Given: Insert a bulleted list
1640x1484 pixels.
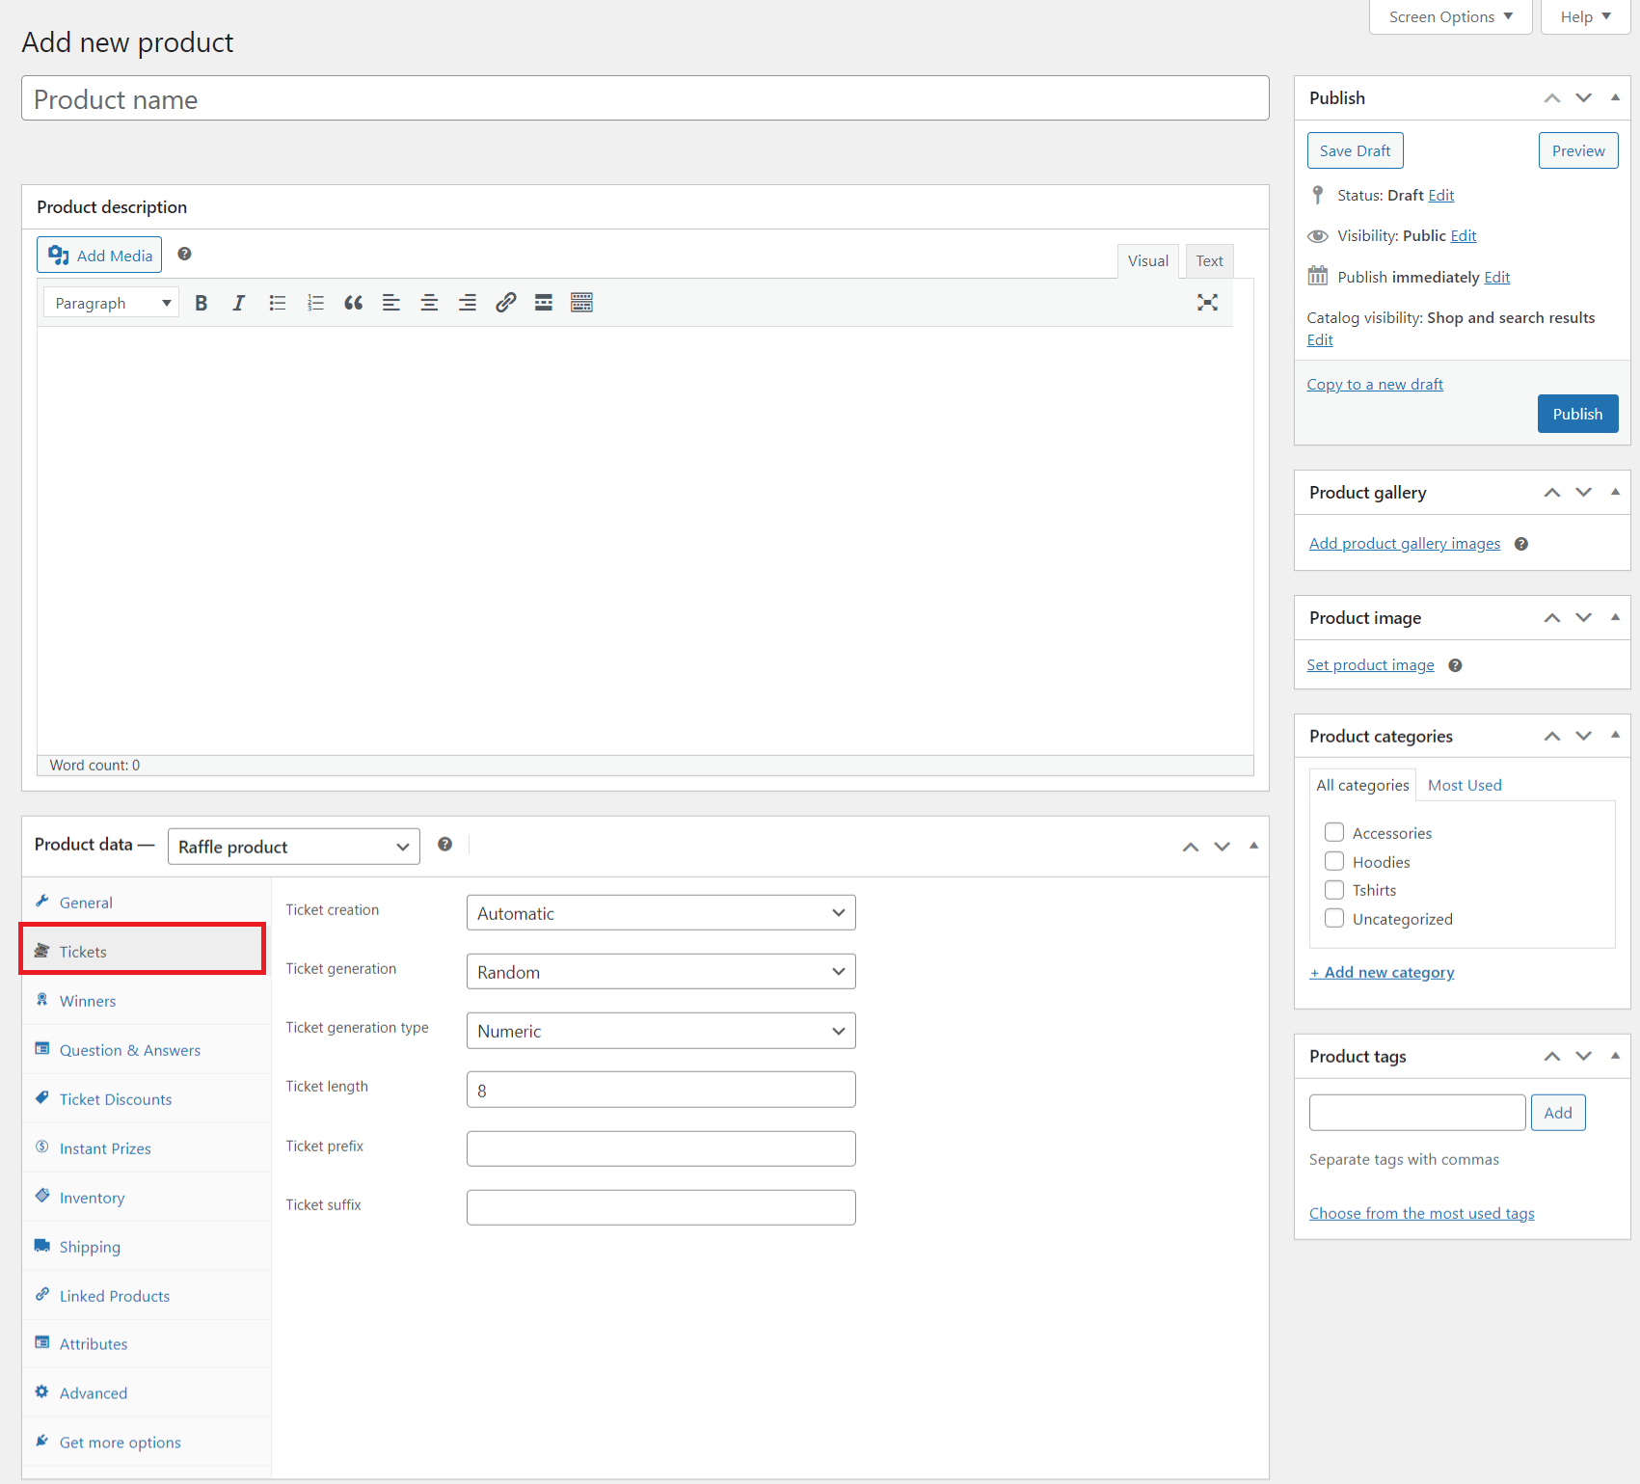Looking at the screenshot, I should (x=277, y=303).
